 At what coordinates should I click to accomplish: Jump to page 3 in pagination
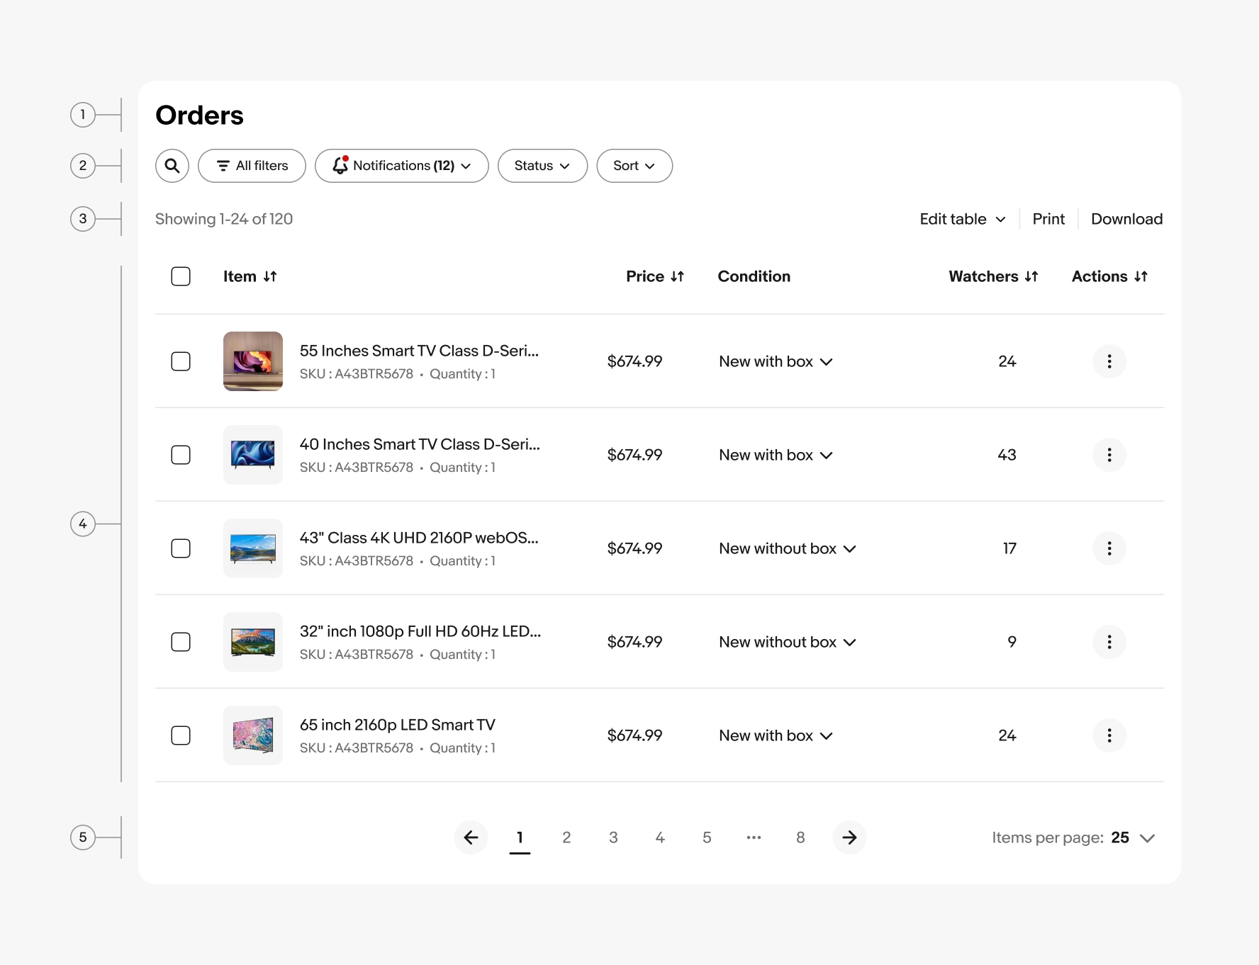[613, 837]
